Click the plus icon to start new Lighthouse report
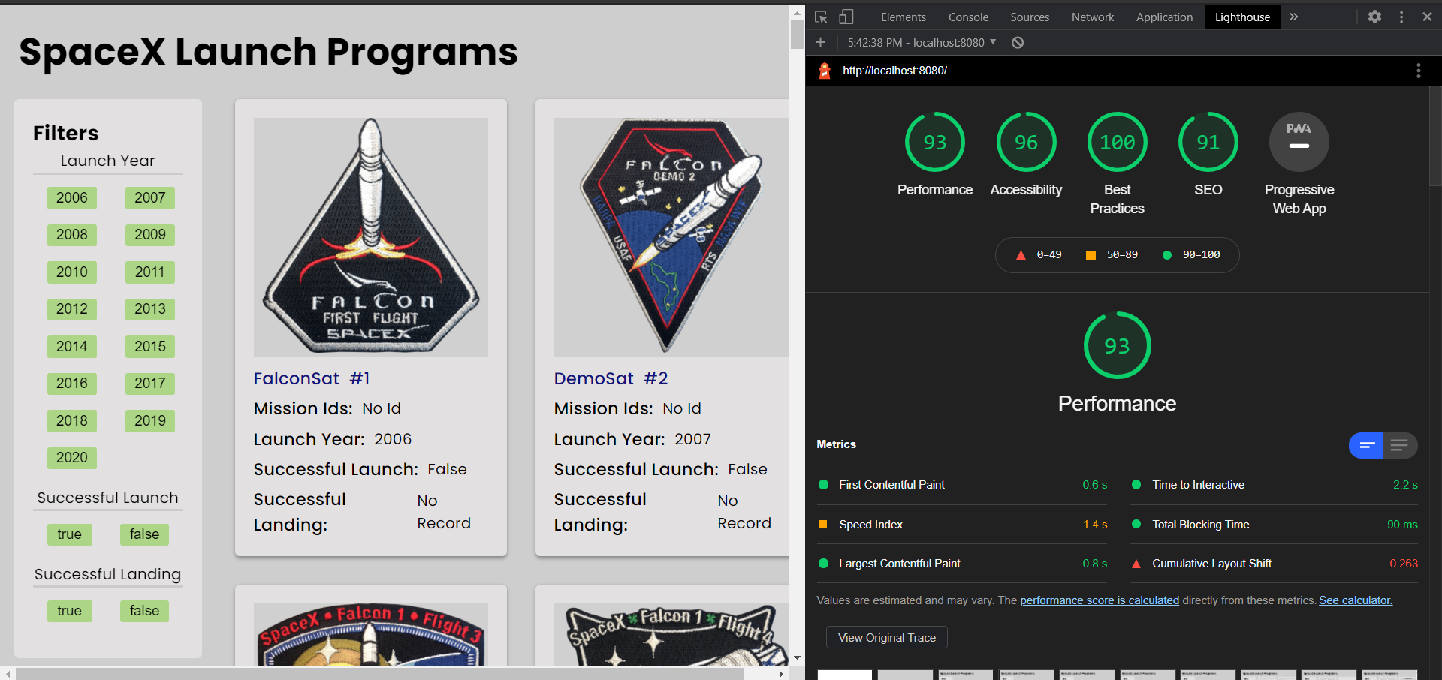Screen dimensions: 1442x680 [820, 42]
